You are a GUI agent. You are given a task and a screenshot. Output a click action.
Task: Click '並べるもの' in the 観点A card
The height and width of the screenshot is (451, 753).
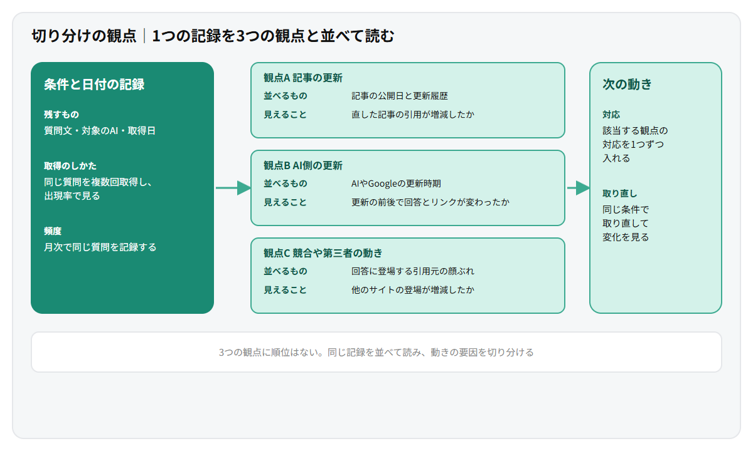tap(286, 96)
